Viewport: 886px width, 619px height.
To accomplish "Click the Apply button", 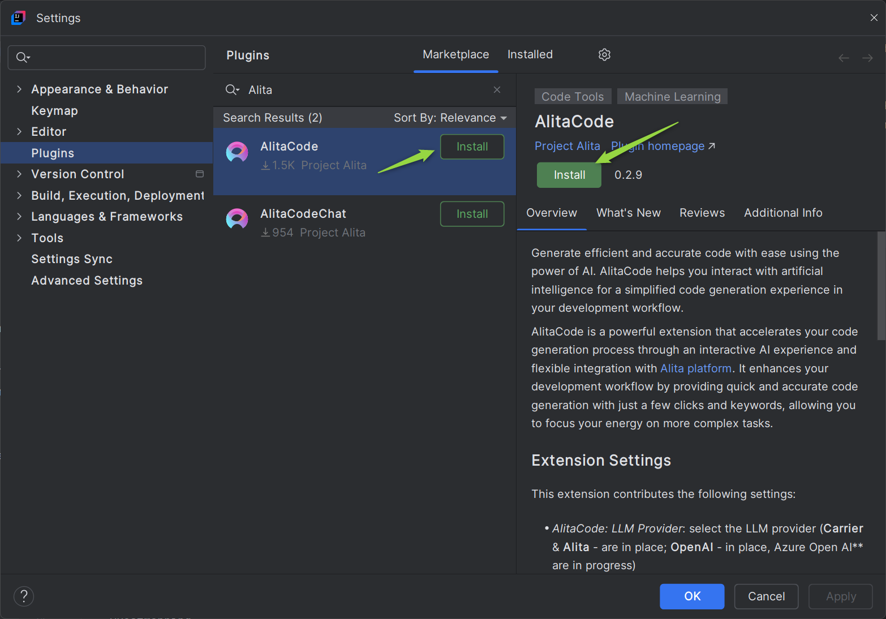I will pyautogui.click(x=841, y=596).
